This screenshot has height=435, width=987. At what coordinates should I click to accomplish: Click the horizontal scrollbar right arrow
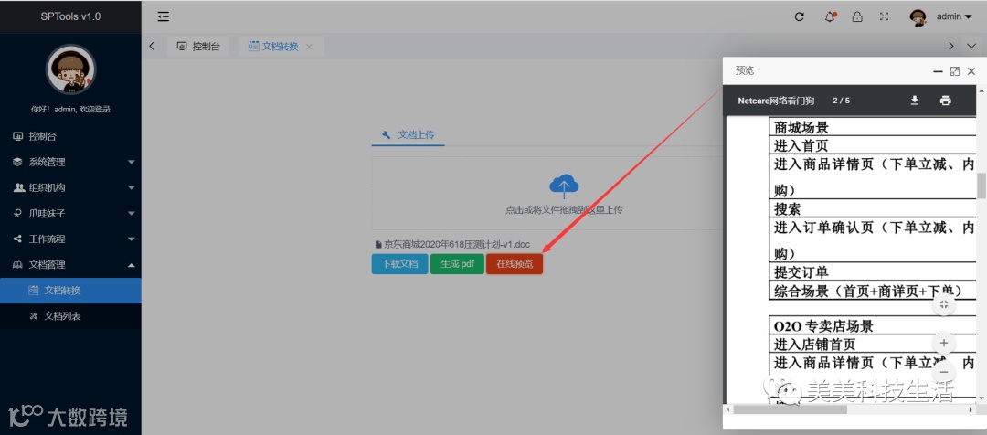971,409
